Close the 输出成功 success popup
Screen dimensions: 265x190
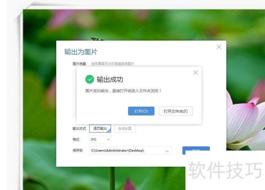click(x=195, y=72)
